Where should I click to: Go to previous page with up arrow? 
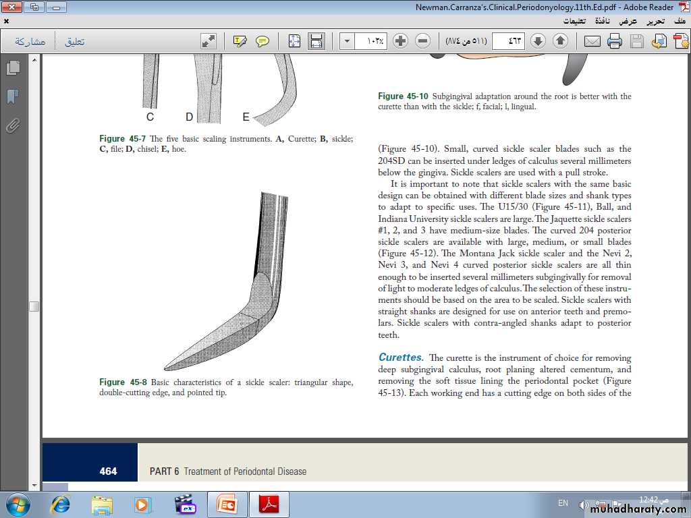pyautogui.click(x=560, y=41)
